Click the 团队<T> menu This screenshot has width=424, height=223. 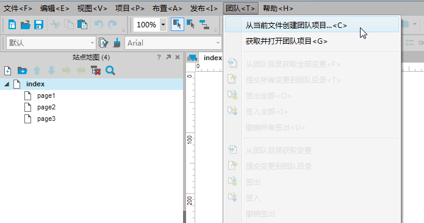(x=240, y=9)
